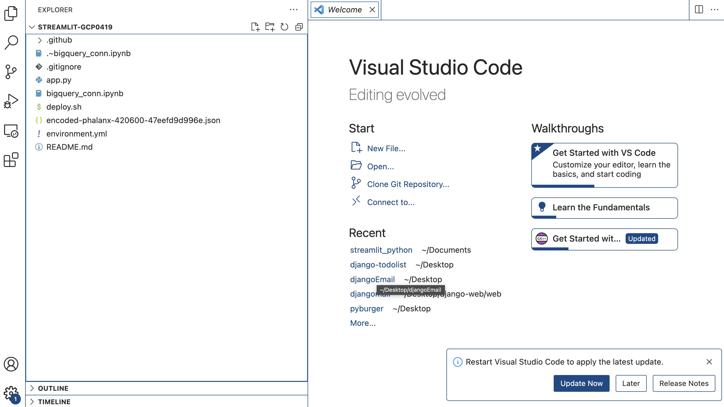Viewport: 724px width, 407px height.
Task: Open the C/C++ Get Started walkthrough
Action: (x=604, y=239)
